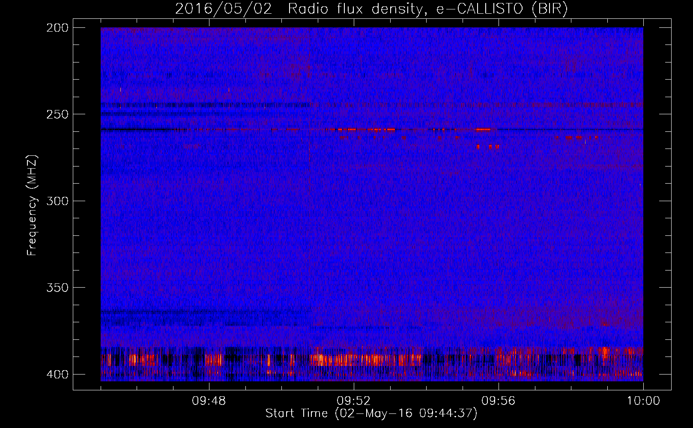Image resolution: width=693 pixels, height=428 pixels.
Task: Click the 250 frequency tick label
Action: [57, 114]
